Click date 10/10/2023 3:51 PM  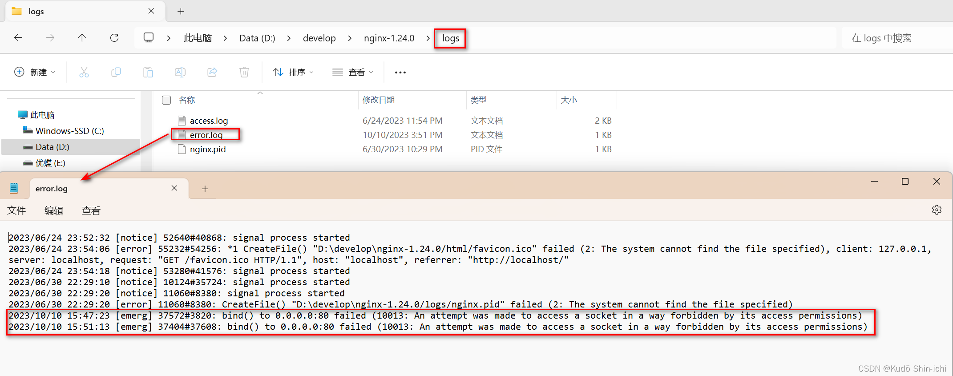(402, 135)
